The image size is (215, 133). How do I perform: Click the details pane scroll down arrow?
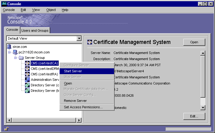coord(203,107)
